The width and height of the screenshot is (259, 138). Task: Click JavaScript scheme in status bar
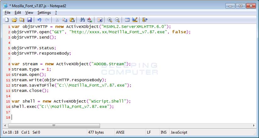[179, 132]
